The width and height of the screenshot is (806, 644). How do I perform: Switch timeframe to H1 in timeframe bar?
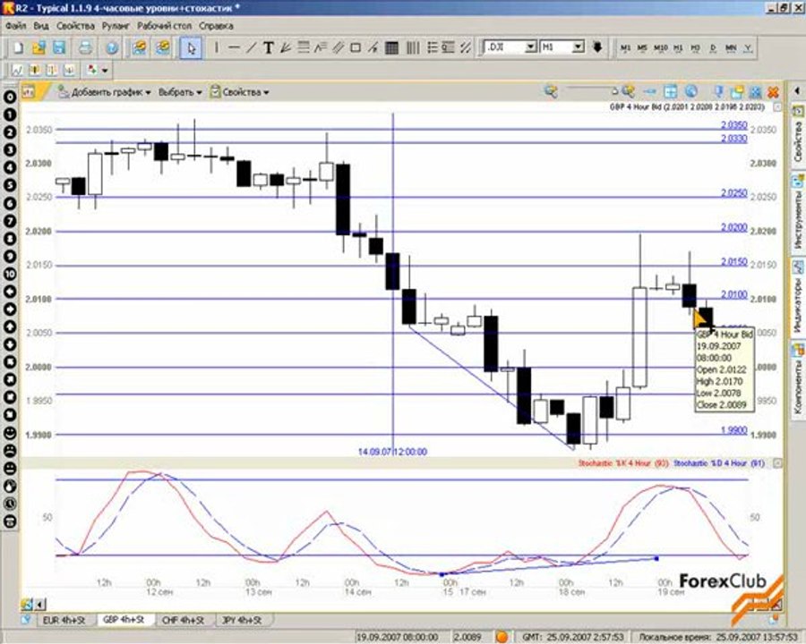[x=679, y=47]
